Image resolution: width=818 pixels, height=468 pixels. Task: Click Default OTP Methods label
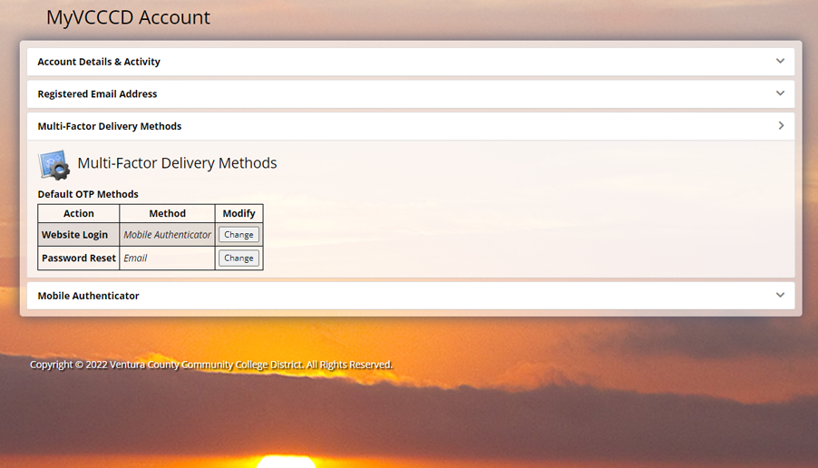point(88,194)
